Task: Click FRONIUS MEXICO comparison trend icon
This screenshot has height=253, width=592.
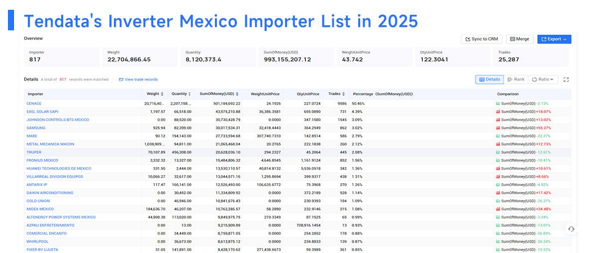Action: point(498,160)
